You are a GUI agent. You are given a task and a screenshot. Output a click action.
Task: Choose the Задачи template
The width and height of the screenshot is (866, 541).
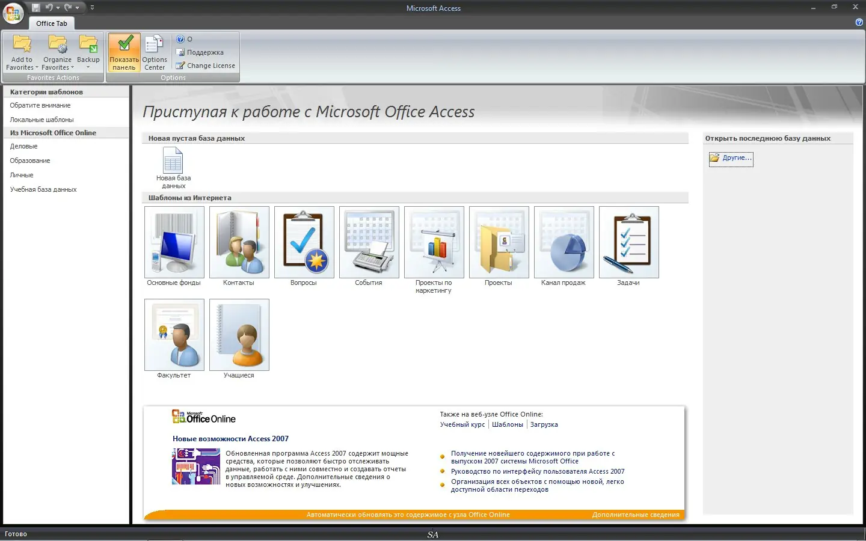628,246
